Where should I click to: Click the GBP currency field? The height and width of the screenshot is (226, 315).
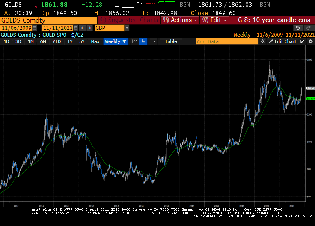point(110,28)
